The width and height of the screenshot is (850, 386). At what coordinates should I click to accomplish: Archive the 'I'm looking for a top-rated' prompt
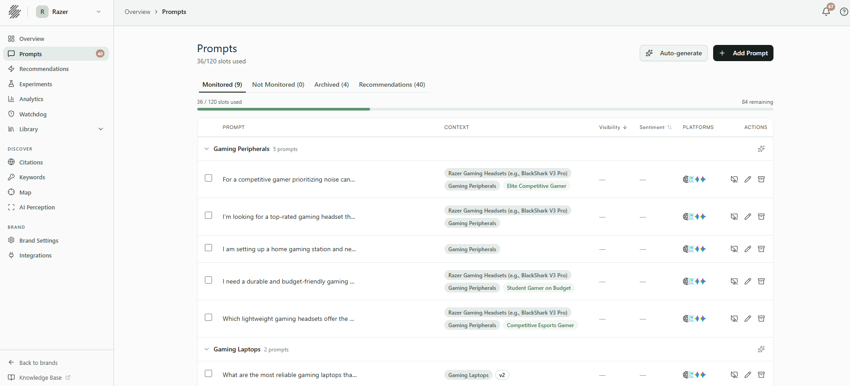[x=761, y=217]
